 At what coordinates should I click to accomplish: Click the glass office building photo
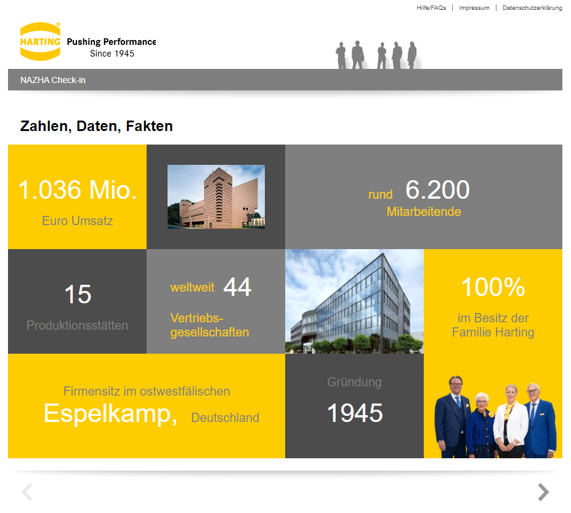pyautogui.click(x=354, y=301)
